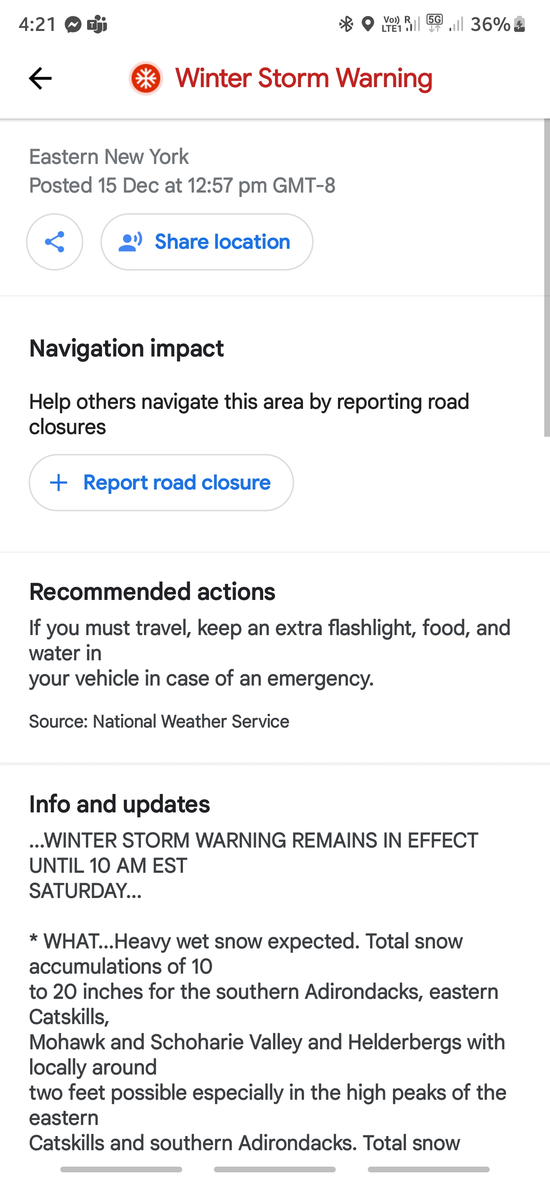Viewport: 550px width, 1180px height.
Task: Tap the Navigation impact heading
Action: coord(126,348)
